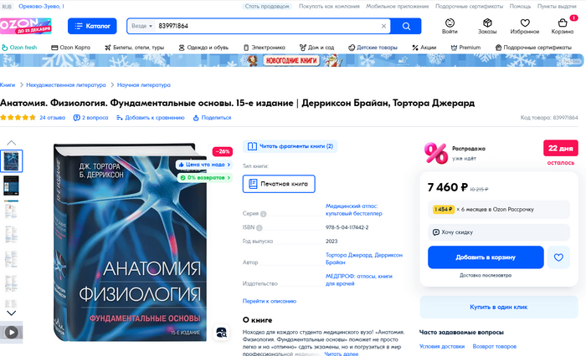Open the Хочу скидку option
The height and width of the screenshot is (356, 586).
pos(499,232)
